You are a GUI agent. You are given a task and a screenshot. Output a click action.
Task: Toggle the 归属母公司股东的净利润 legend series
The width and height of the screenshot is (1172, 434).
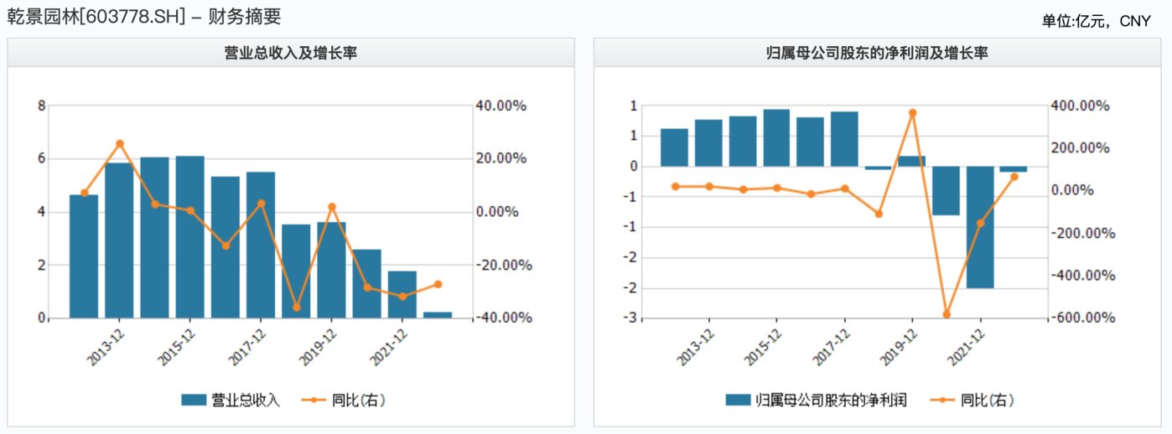point(817,400)
